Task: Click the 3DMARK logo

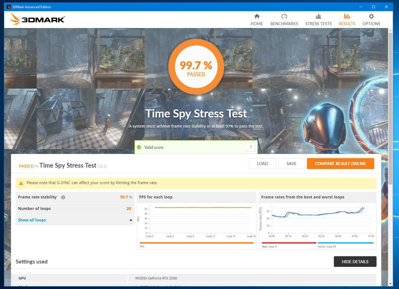Action: [x=37, y=19]
